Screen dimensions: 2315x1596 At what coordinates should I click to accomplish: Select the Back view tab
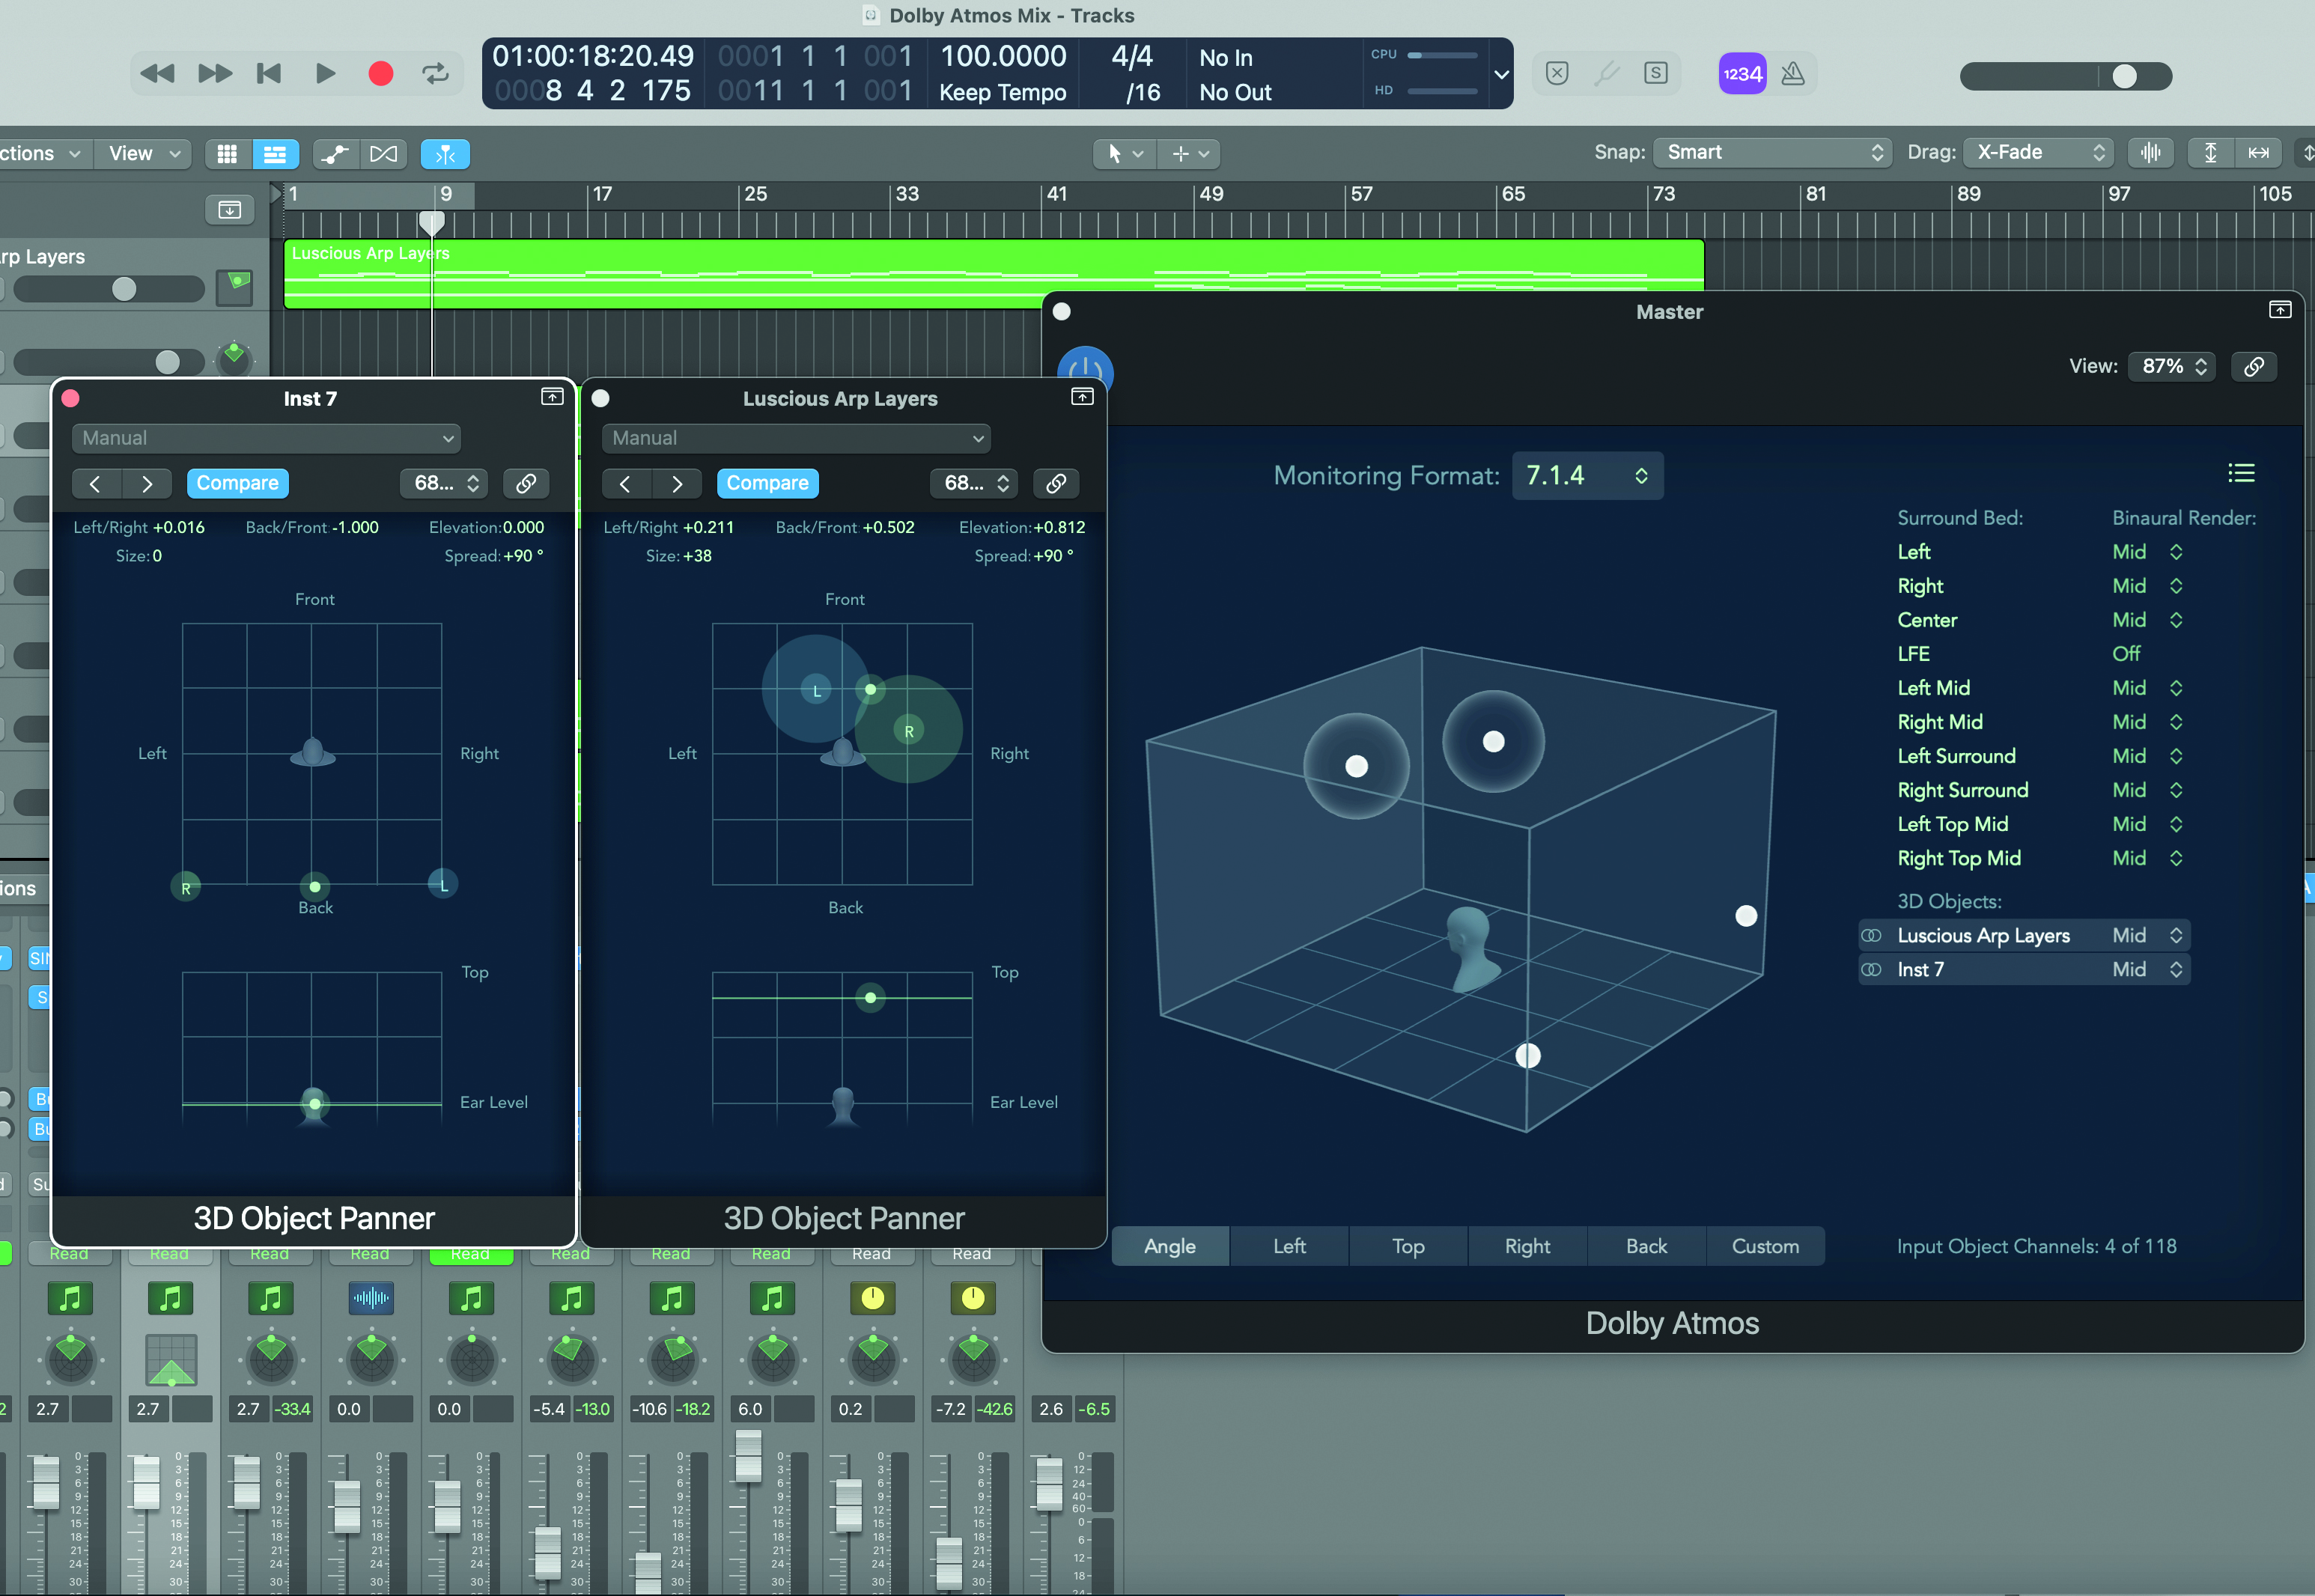(1646, 1246)
